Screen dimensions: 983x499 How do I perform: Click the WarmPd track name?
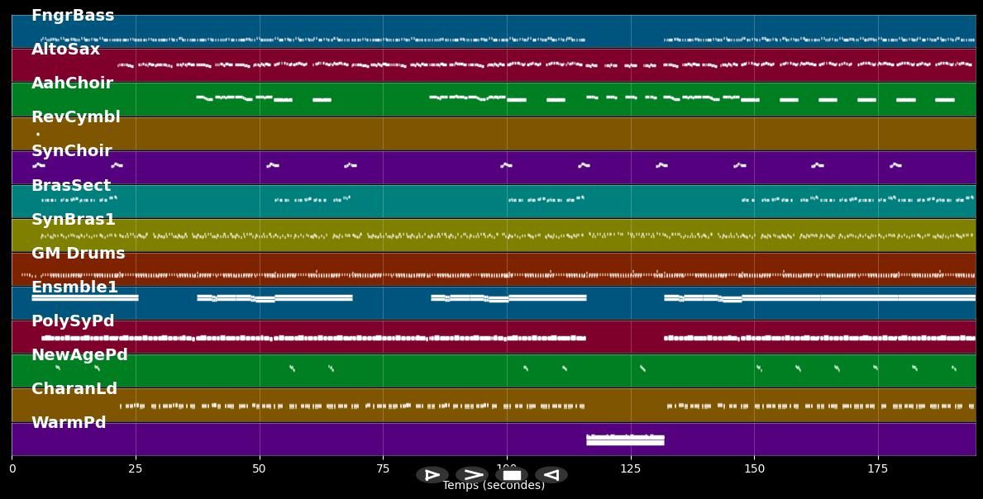69,423
